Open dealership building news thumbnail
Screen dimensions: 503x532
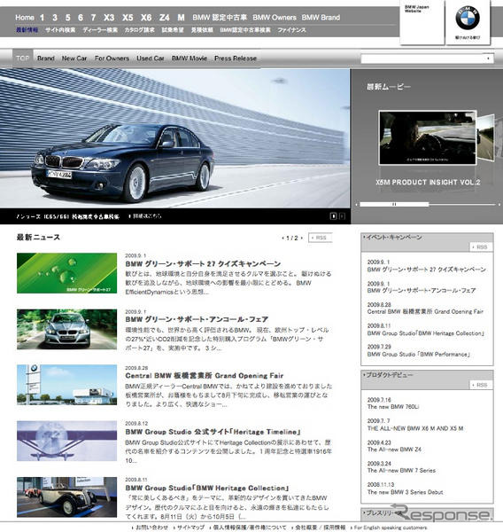click(x=66, y=385)
